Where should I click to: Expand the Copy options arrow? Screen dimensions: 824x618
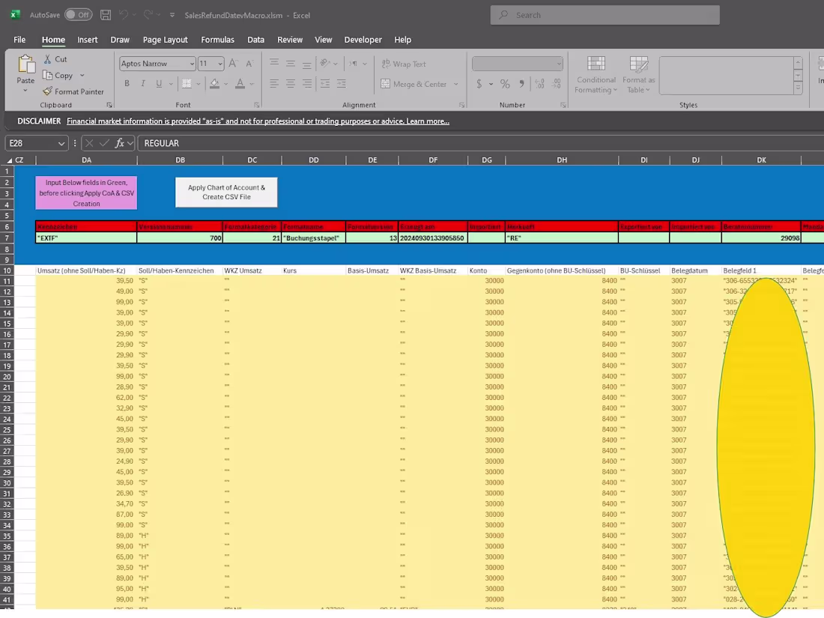pos(82,75)
